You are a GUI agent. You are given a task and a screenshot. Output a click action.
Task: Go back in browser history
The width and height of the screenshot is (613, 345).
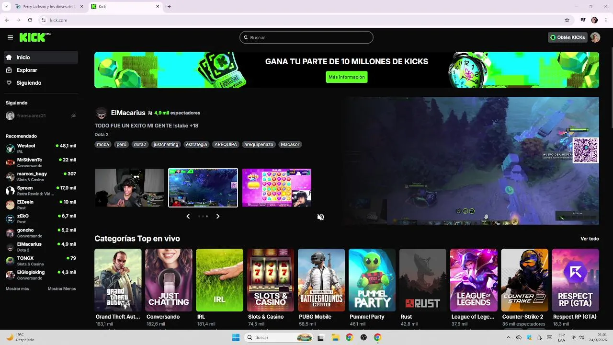(x=7, y=20)
